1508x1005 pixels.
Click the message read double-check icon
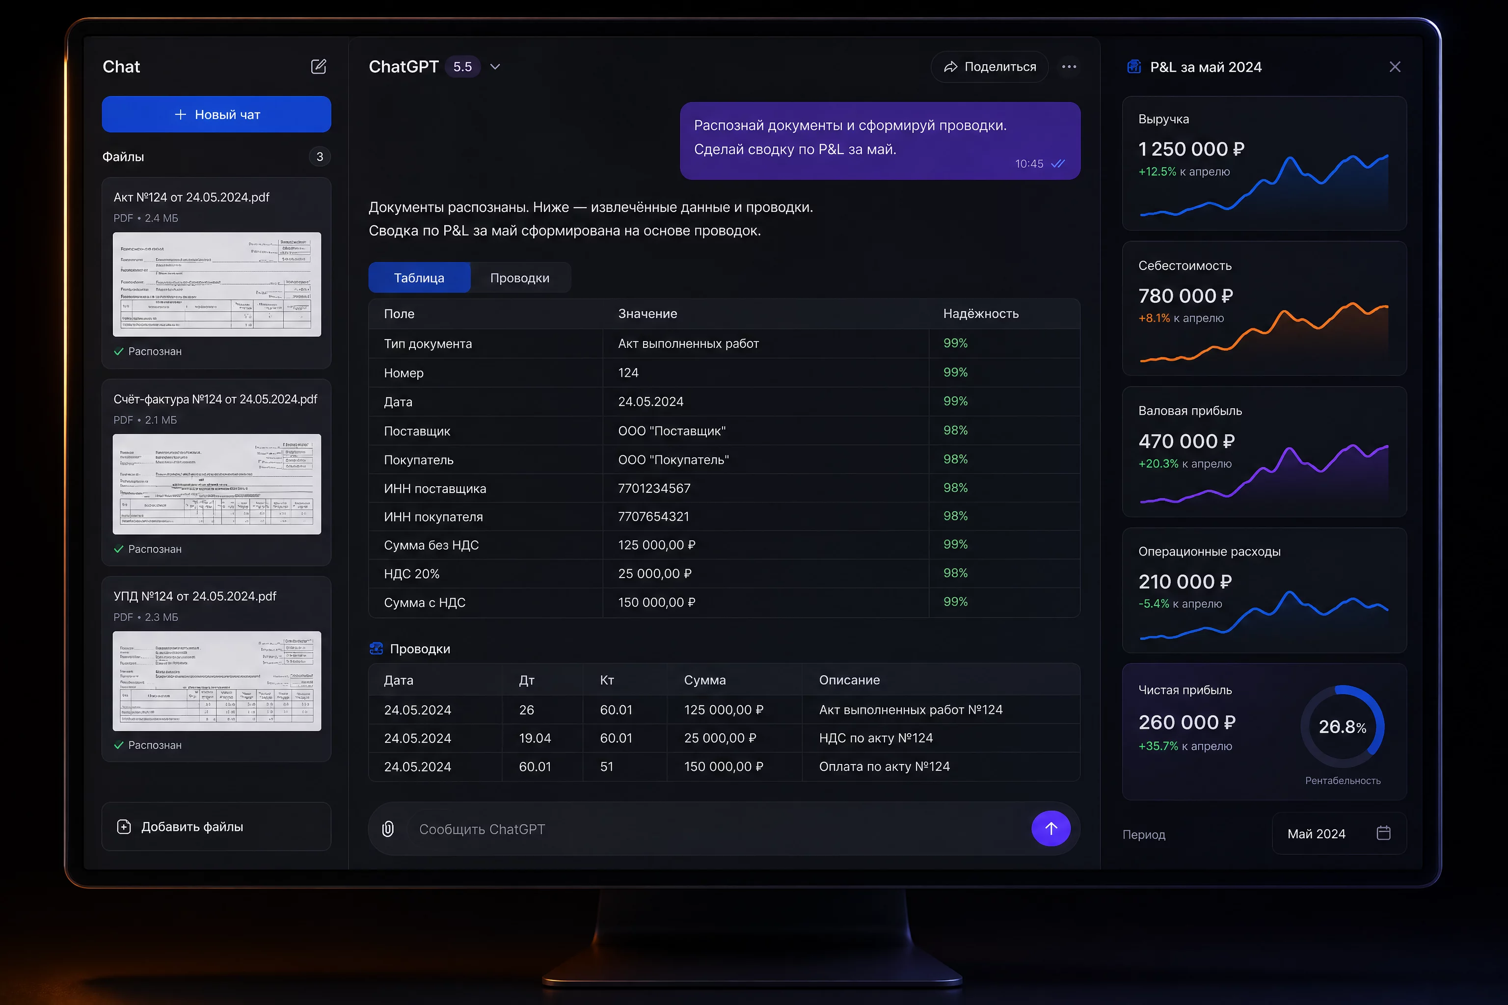tap(1058, 163)
